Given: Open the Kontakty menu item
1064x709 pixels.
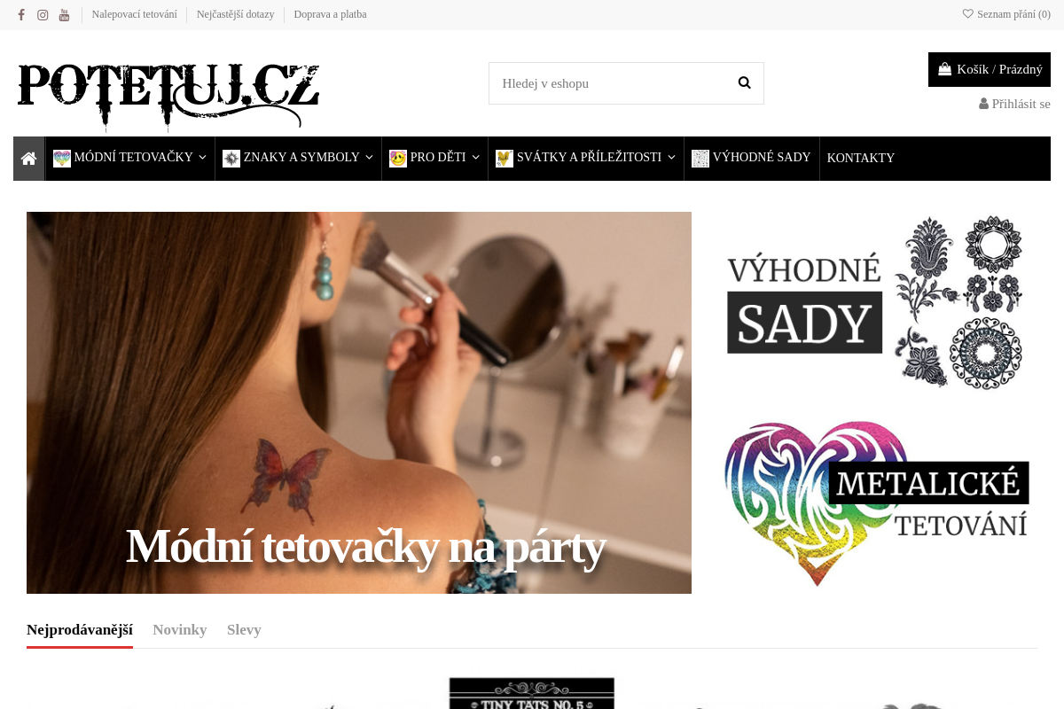Looking at the screenshot, I should click(860, 158).
